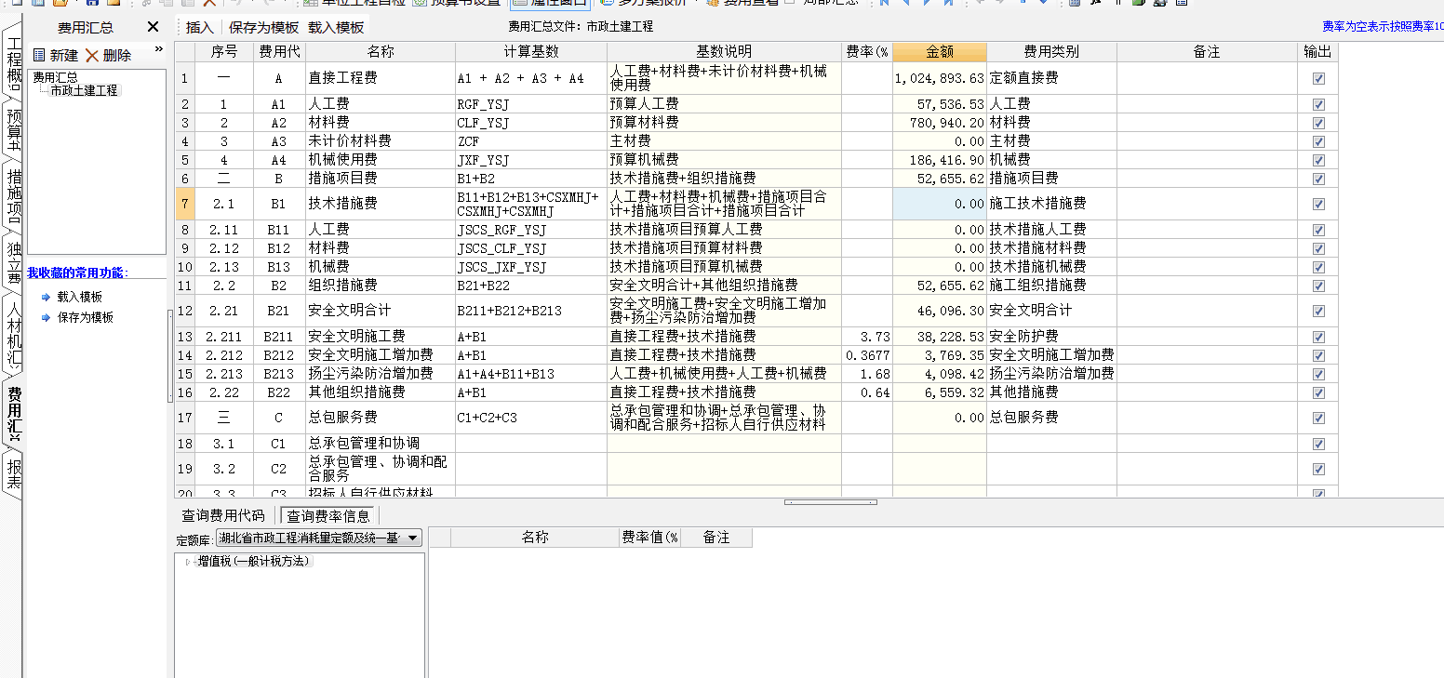Click the 插入 toolbar button

tap(199, 27)
